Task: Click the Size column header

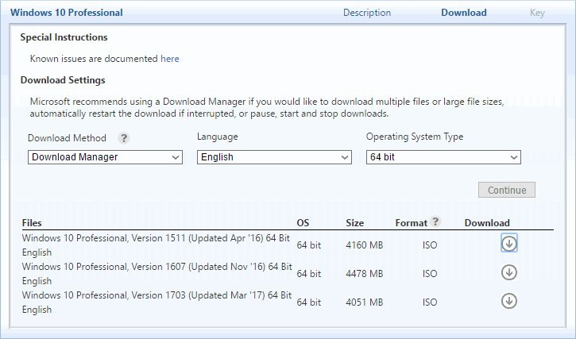Action: click(x=355, y=223)
